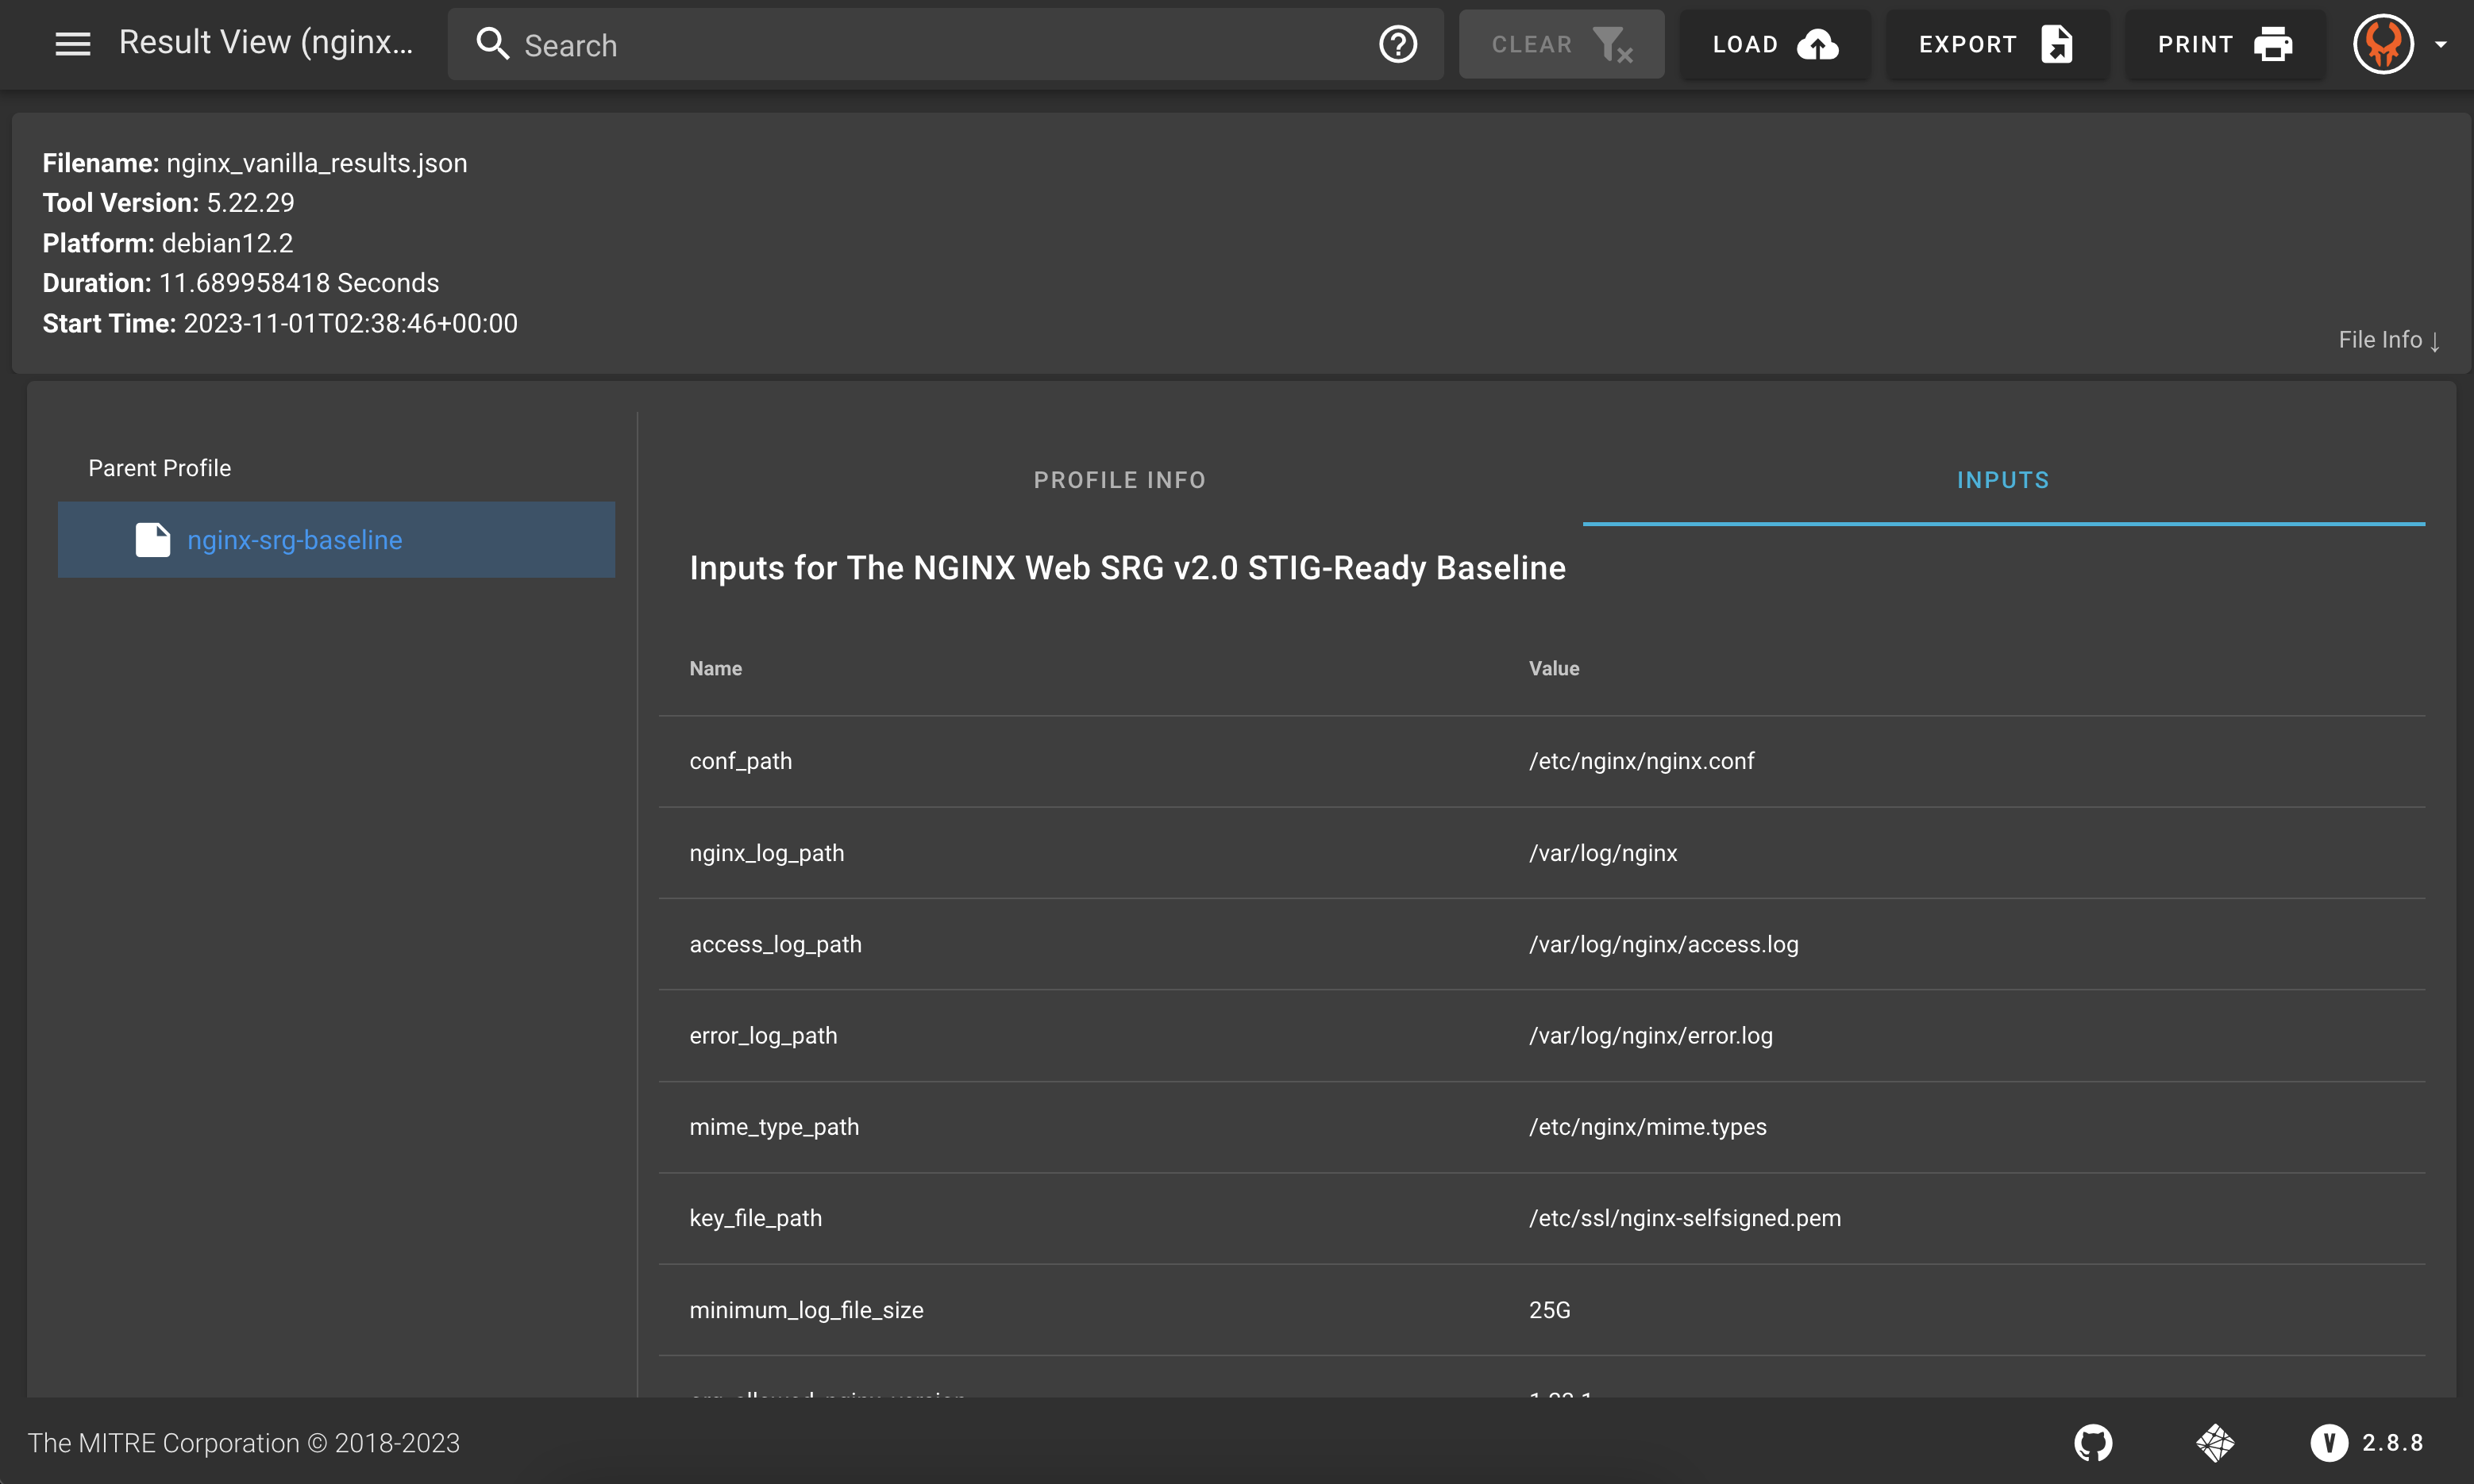
Task: Click the file icon beside nginx-srg-baseline
Action: [x=152, y=539]
